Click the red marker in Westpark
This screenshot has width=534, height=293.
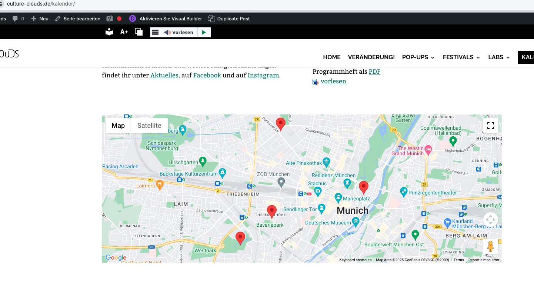pos(240,238)
